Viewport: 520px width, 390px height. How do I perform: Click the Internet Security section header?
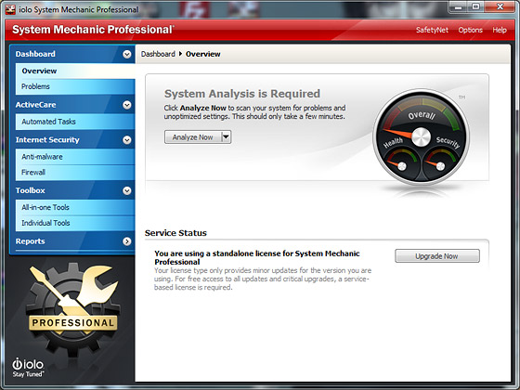point(72,140)
